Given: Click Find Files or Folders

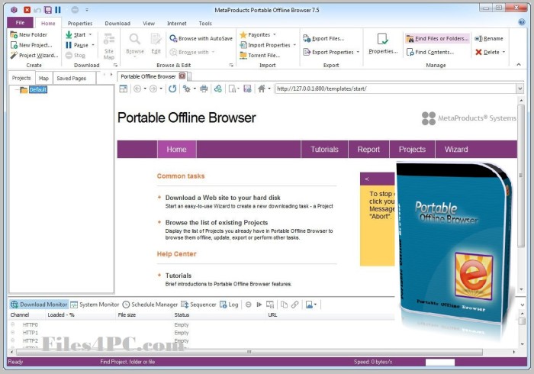Looking at the screenshot, I should [x=438, y=38].
